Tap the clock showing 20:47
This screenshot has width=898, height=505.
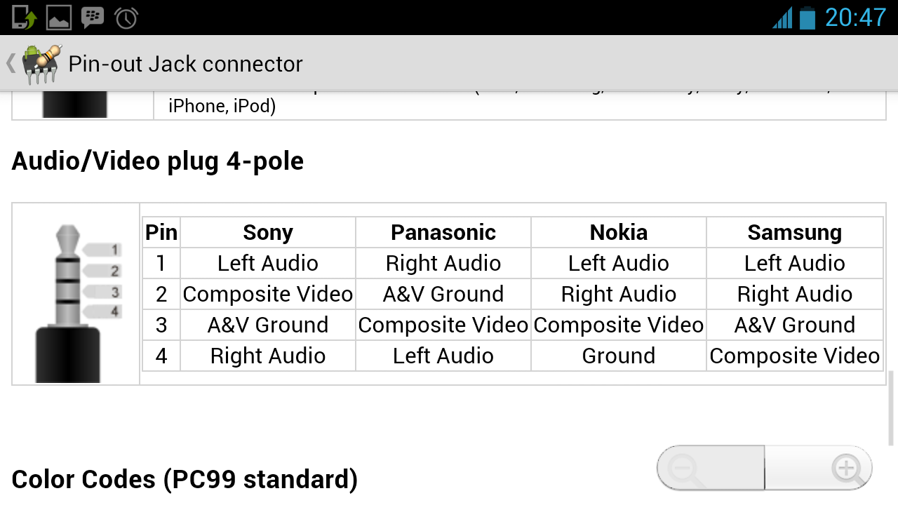[x=856, y=18]
